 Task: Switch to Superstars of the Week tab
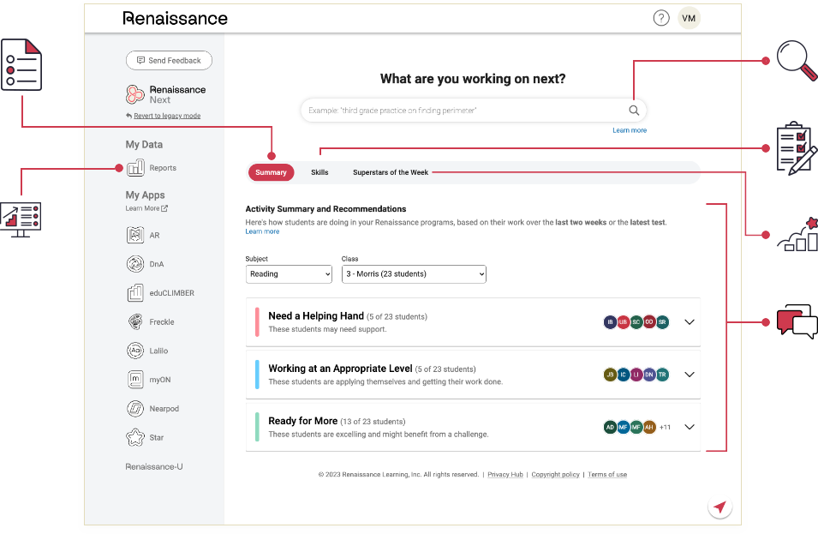click(391, 172)
